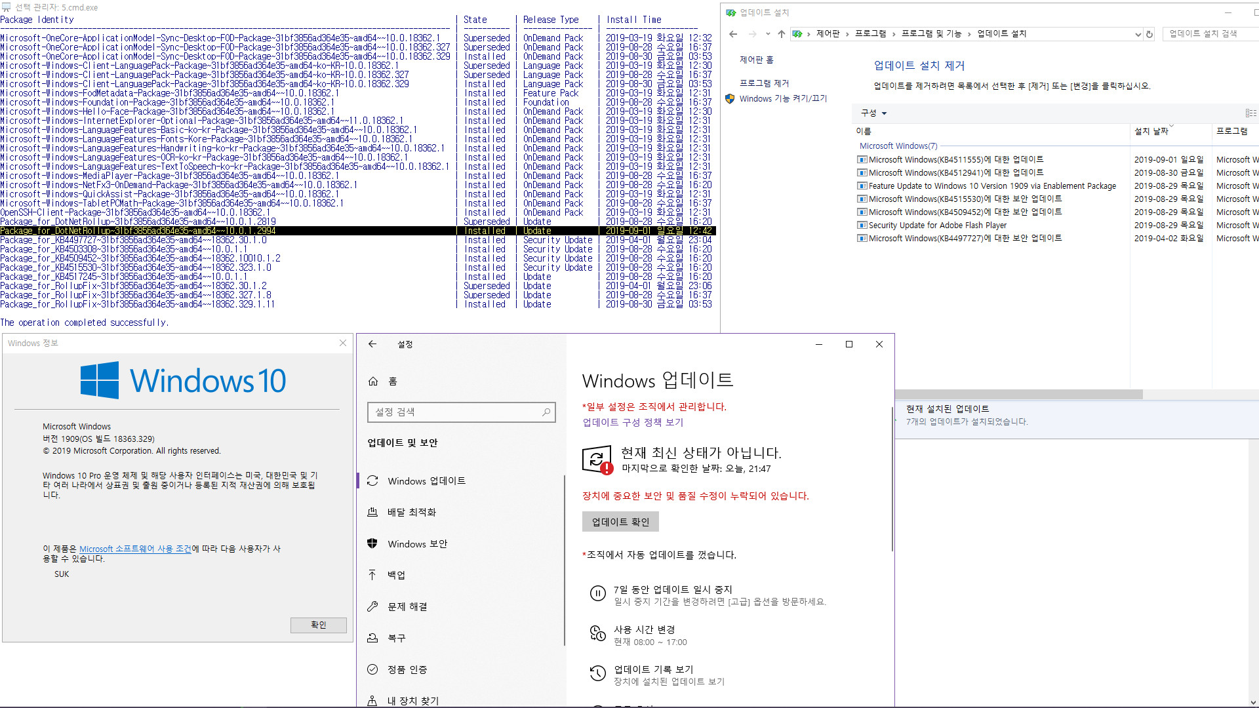Click the Windows Security shield icon
The height and width of the screenshot is (708, 1259).
coord(374,543)
